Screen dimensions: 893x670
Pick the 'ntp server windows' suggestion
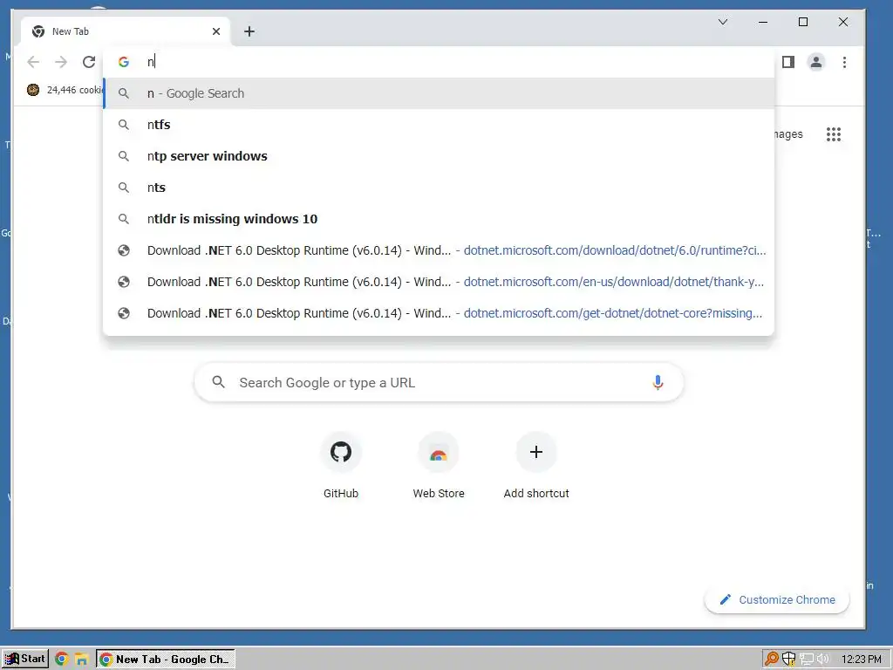tap(439, 156)
